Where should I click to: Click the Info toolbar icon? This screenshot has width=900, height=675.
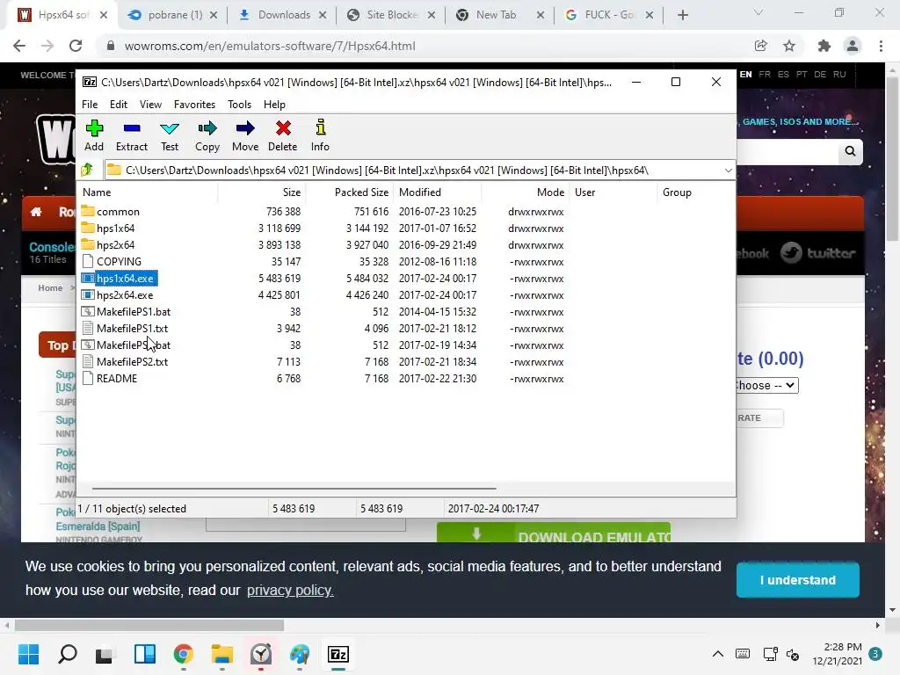click(x=320, y=136)
